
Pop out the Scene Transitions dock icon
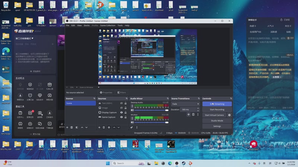tap(199, 99)
